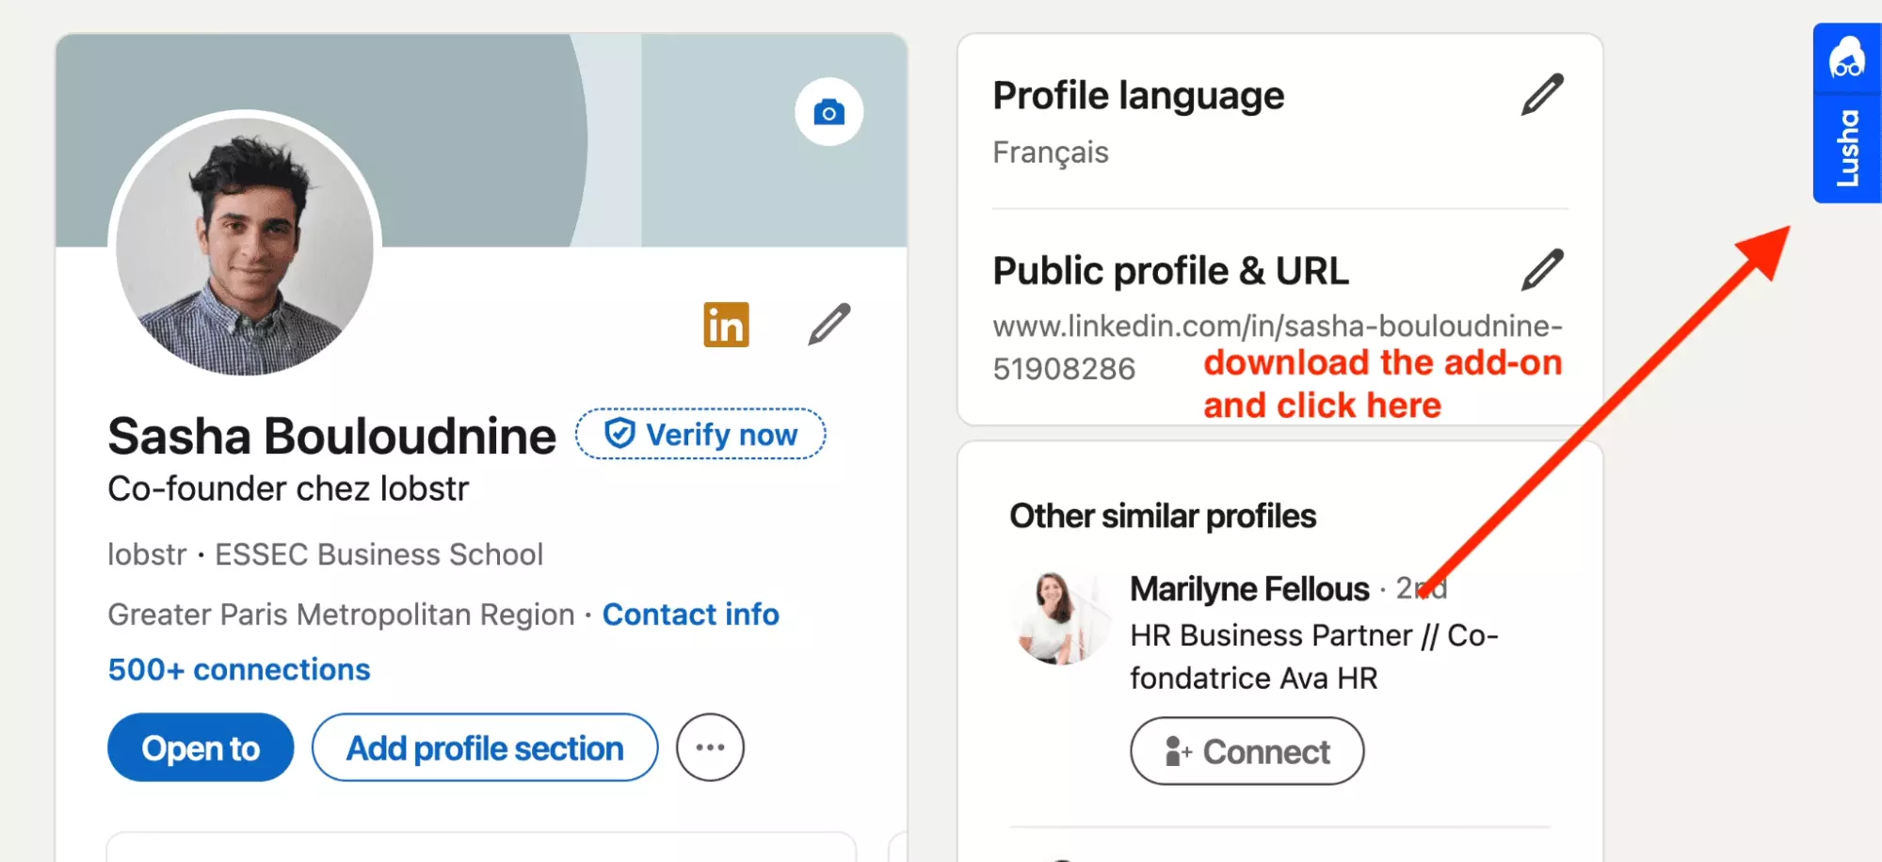Edit Public profile & URL pencil icon
The width and height of the screenshot is (1882, 862).
(1542, 269)
